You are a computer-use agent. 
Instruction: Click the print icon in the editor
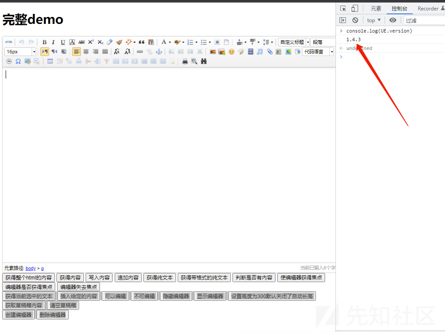pyautogui.click(x=185, y=61)
